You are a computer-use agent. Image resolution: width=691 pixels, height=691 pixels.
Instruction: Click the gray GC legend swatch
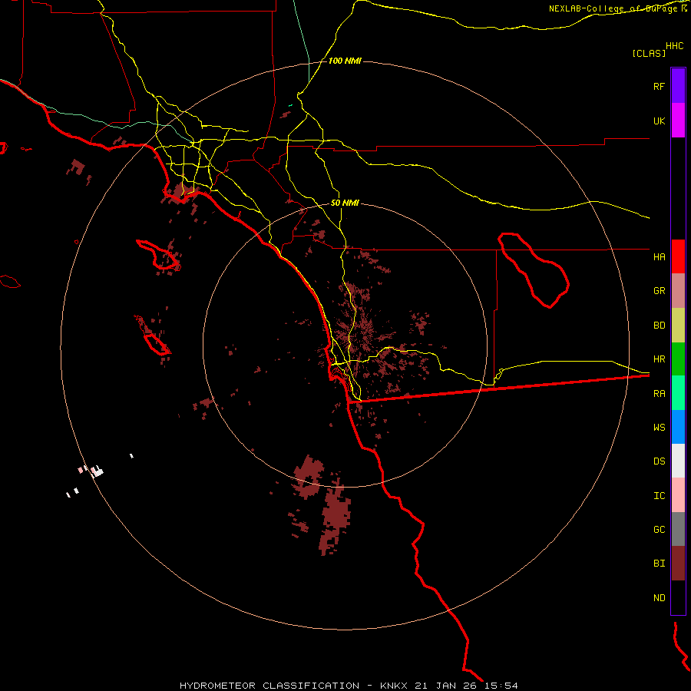tap(678, 529)
